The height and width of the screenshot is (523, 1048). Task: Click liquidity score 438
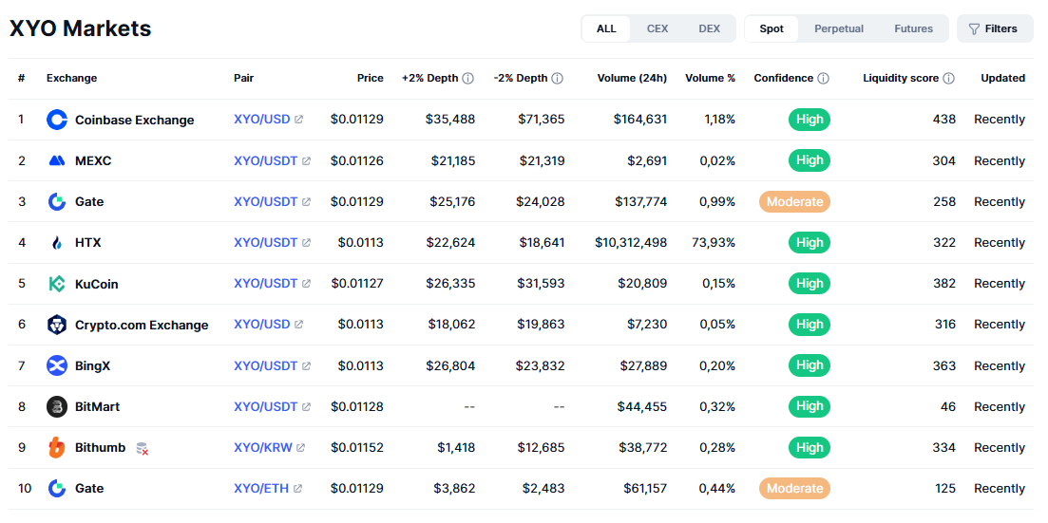[944, 120]
